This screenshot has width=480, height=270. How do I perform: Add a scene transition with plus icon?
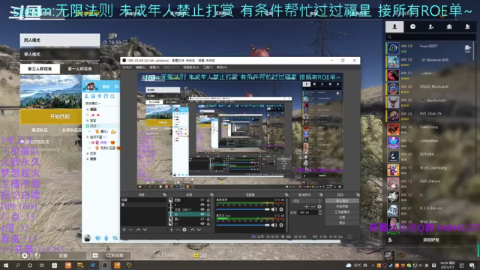306,207
